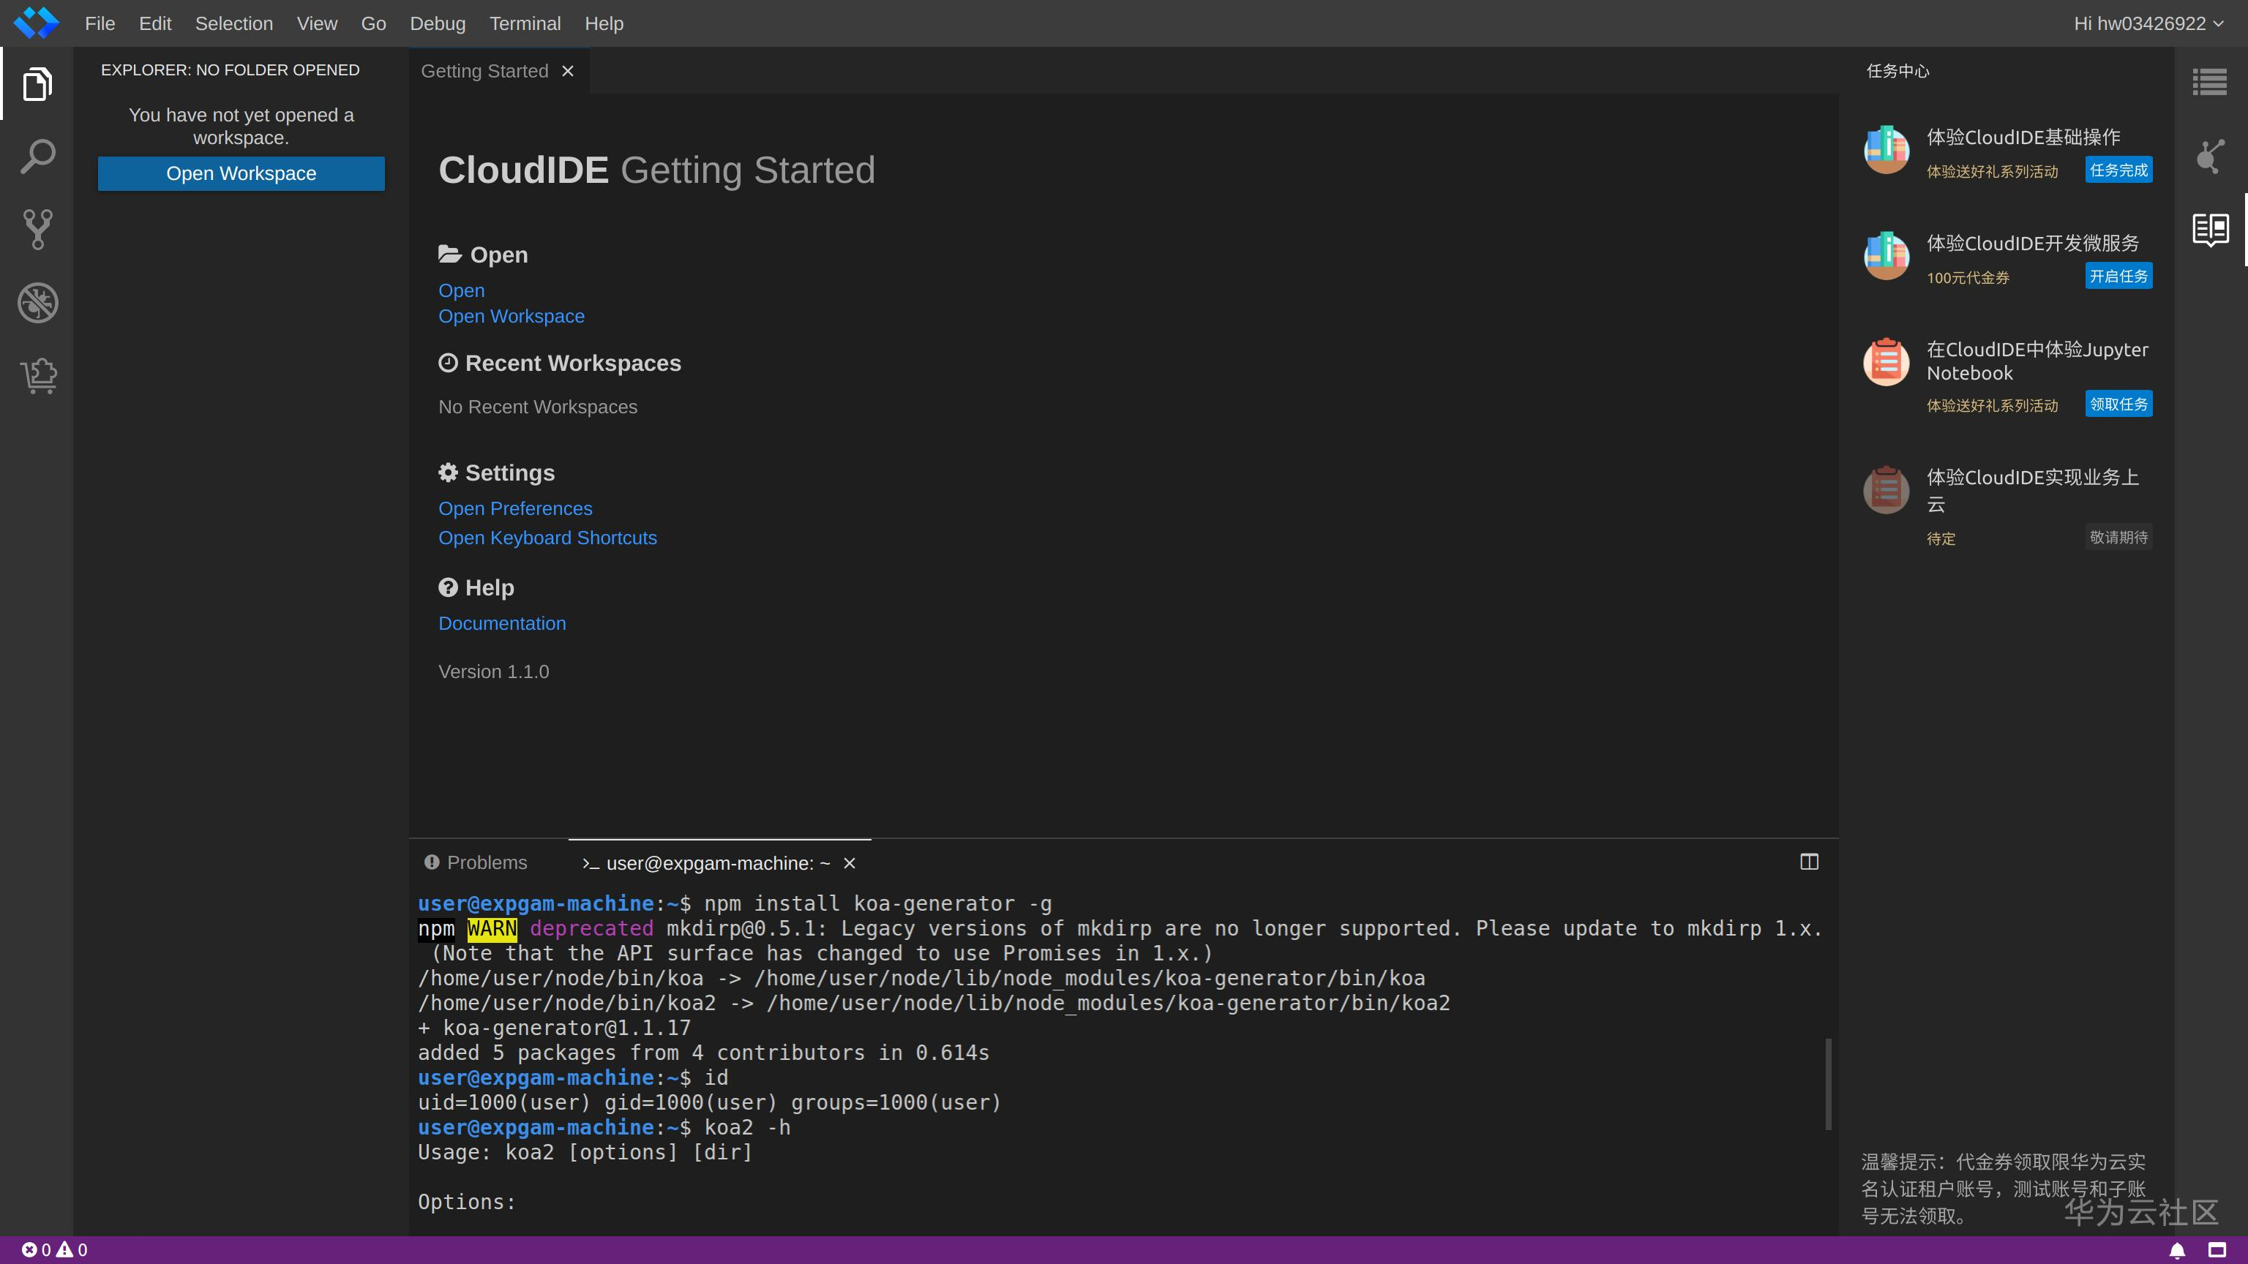Open the Source Control git view

[x=37, y=230]
